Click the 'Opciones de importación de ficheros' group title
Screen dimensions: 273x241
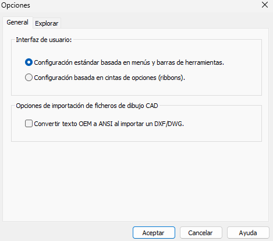pyautogui.click(x=66, y=106)
